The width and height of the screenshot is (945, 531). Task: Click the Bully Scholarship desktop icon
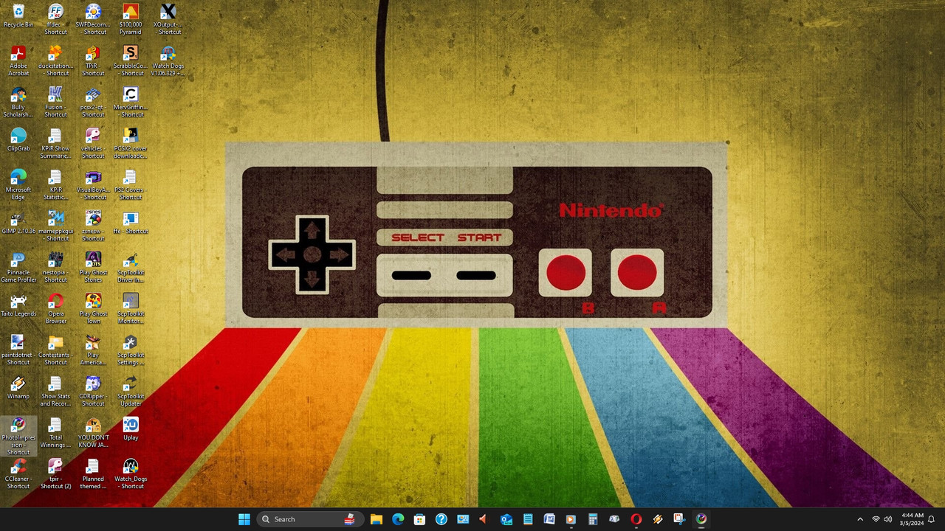[x=18, y=102]
